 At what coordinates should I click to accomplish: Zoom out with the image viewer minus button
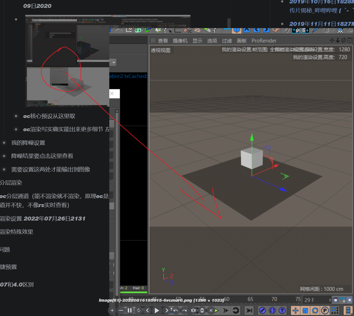[x=121, y=310]
